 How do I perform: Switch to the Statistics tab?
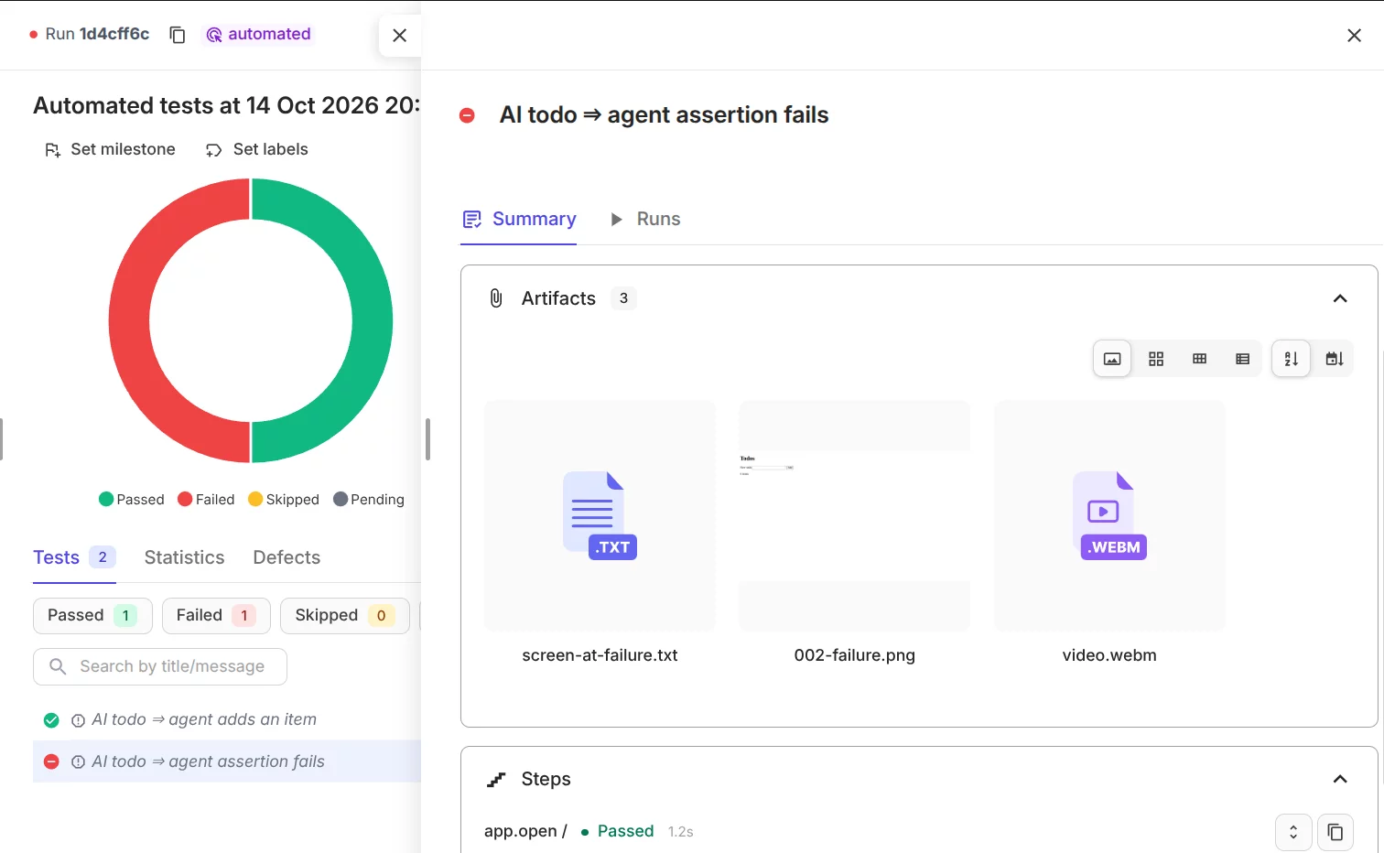click(184, 557)
